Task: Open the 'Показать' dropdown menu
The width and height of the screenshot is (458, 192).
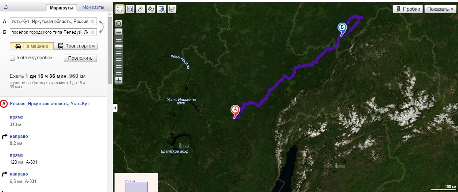Action: [440, 9]
